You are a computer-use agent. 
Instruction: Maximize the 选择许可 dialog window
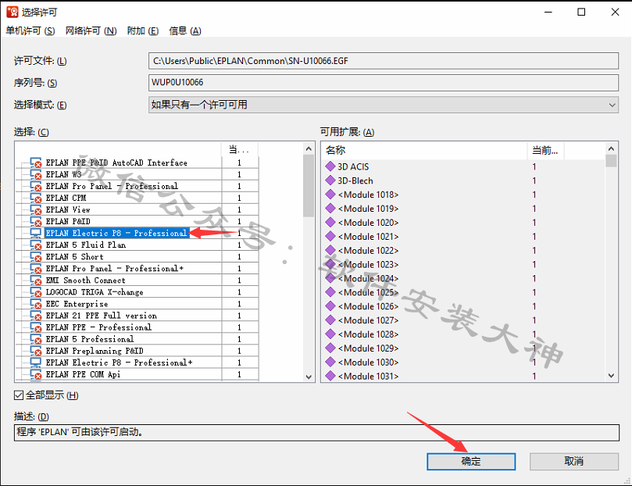pyautogui.click(x=581, y=12)
